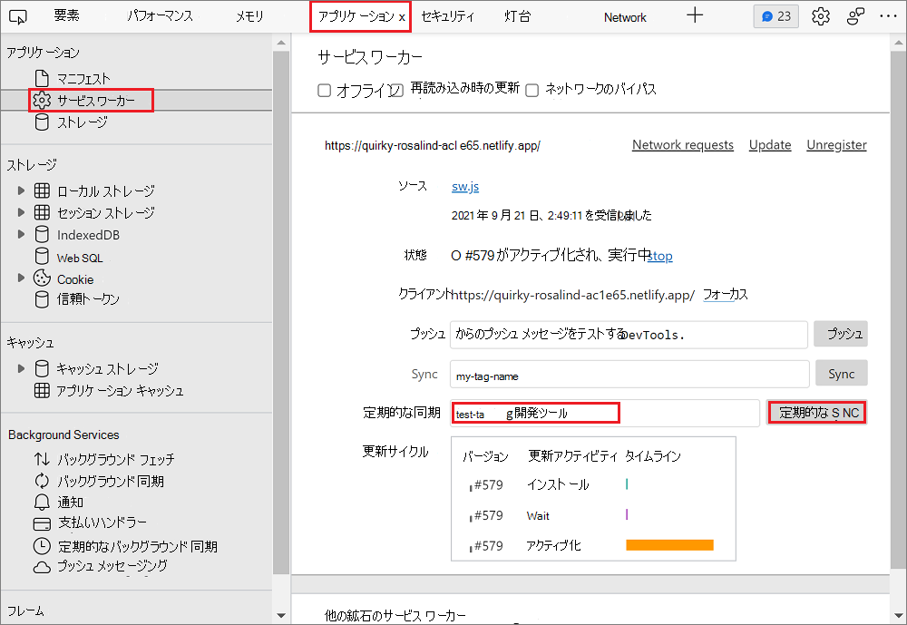Screen dimensions: 907x625
Task: Focus the Sync tag input with my-tag-name
Action: pos(629,375)
